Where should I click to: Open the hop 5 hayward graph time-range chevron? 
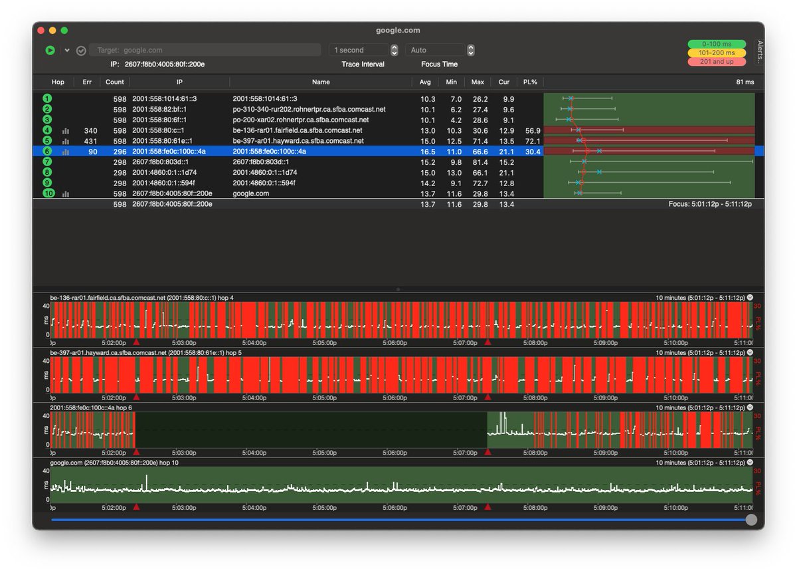751,352
